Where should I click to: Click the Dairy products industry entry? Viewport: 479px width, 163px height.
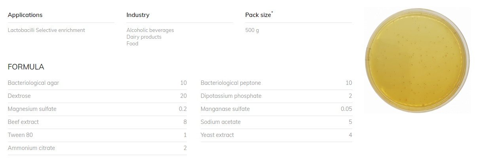(x=144, y=37)
